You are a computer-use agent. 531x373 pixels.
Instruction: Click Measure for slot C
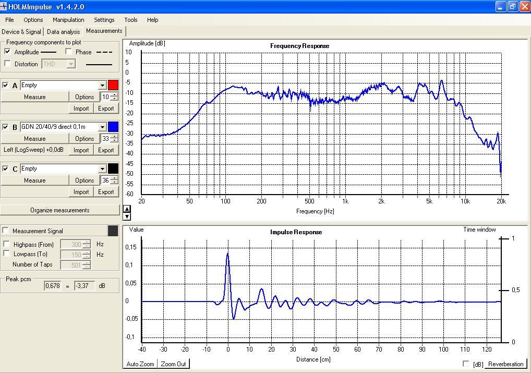34,180
